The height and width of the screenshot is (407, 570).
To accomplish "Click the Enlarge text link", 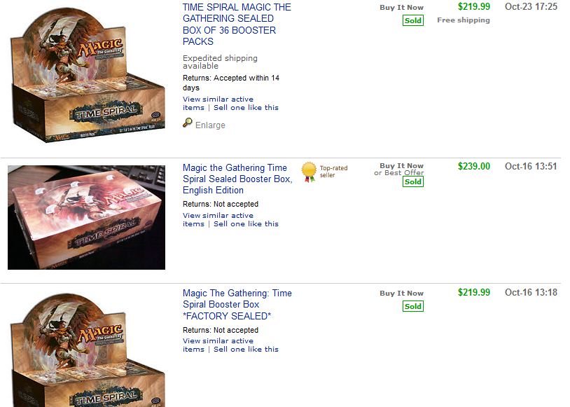I will pyautogui.click(x=210, y=125).
